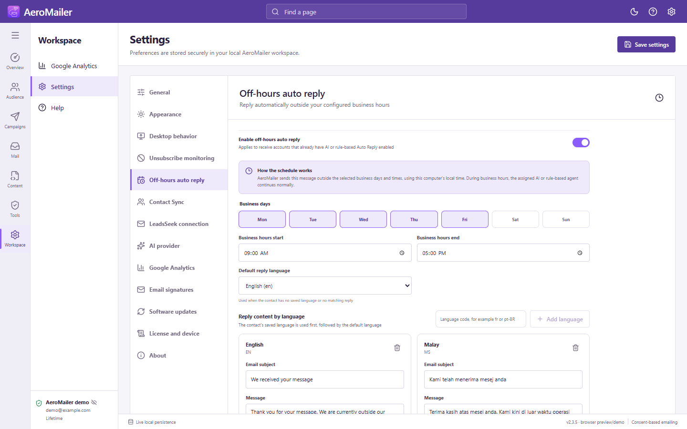Image resolution: width=687 pixels, height=429 pixels.
Task: Select Off-hours auto reply tab
Action: tap(179, 180)
